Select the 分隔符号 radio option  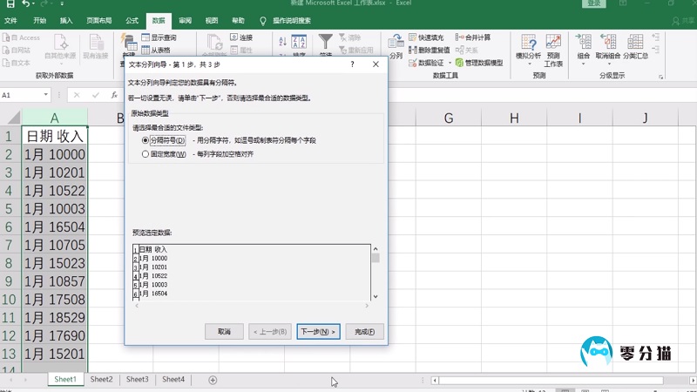point(145,140)
